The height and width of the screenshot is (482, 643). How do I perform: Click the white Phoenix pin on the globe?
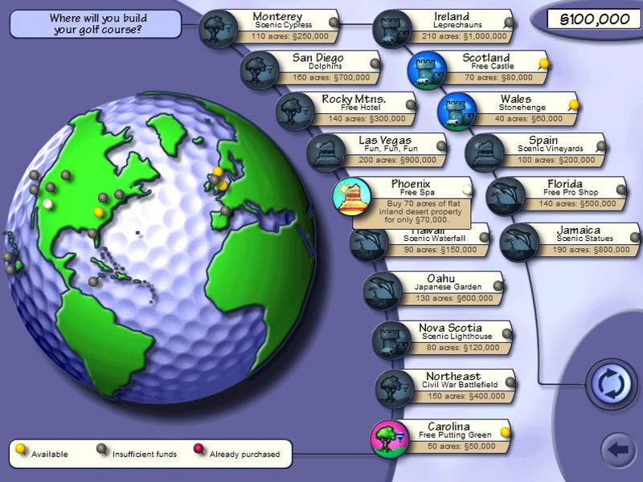pos(47,204)
